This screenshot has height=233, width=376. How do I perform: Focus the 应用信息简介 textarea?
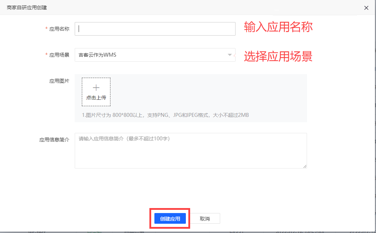coord(191,151)
